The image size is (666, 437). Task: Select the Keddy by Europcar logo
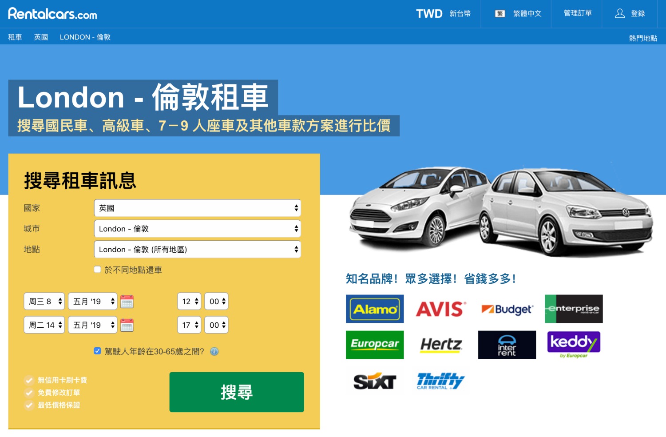574,345
